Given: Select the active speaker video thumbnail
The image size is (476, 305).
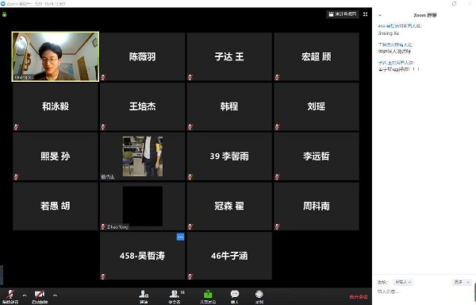Looking at the screenshot, I should [56, 56].
